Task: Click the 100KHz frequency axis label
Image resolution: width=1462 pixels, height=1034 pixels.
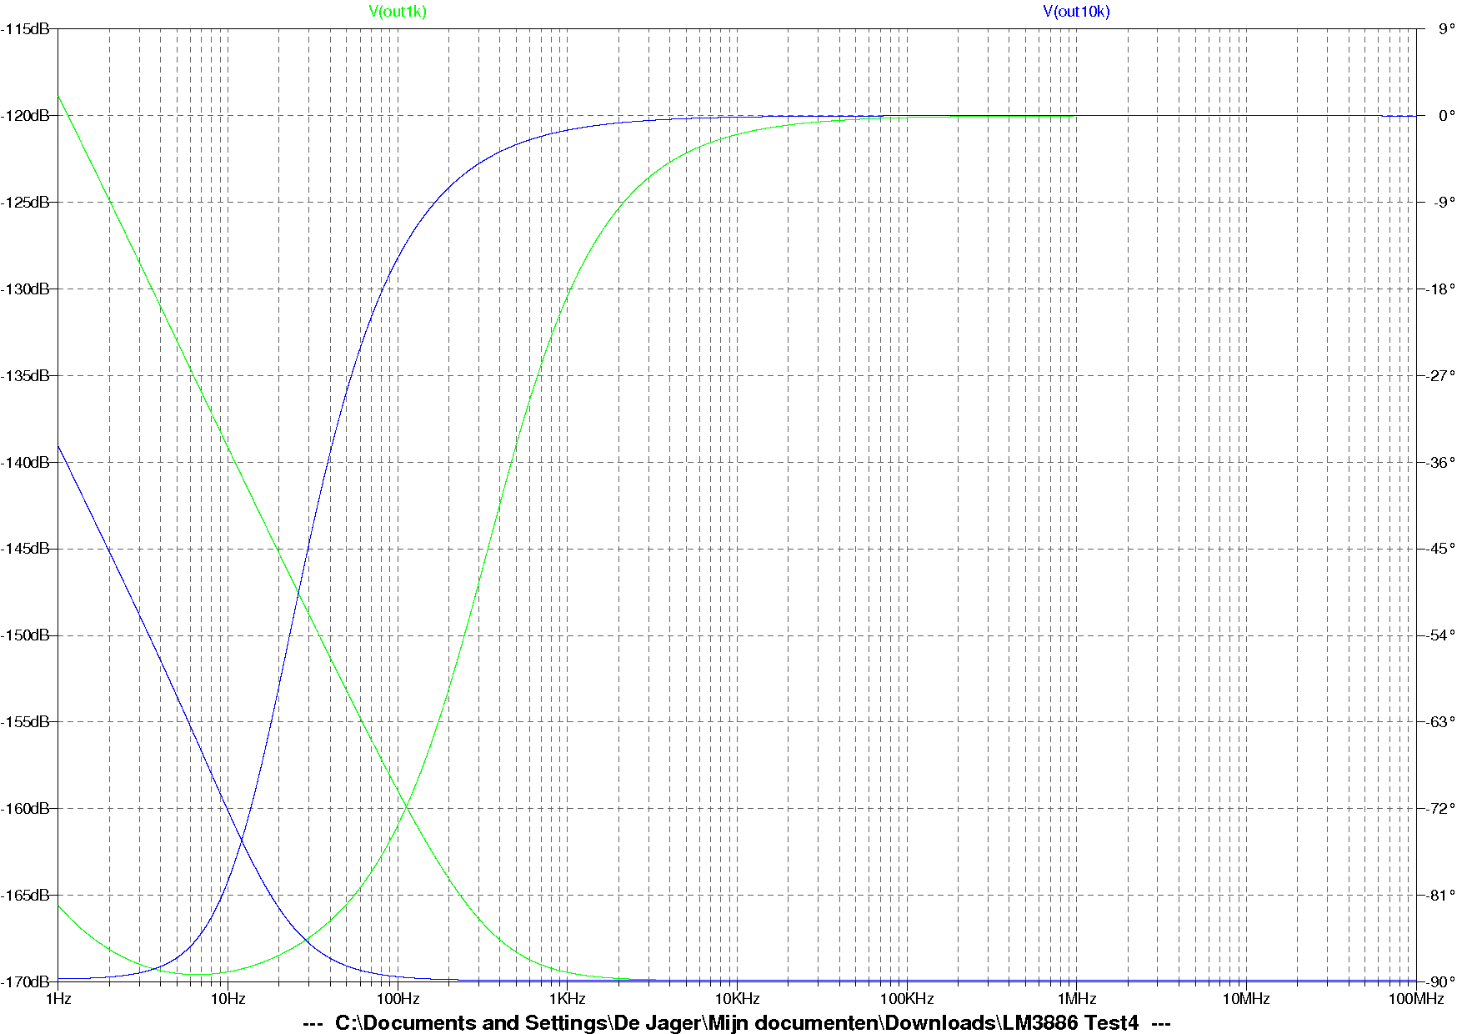Action: (907, 999)
